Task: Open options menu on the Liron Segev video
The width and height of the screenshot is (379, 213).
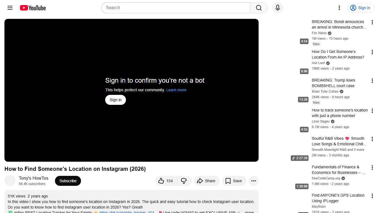Action: 372,110
